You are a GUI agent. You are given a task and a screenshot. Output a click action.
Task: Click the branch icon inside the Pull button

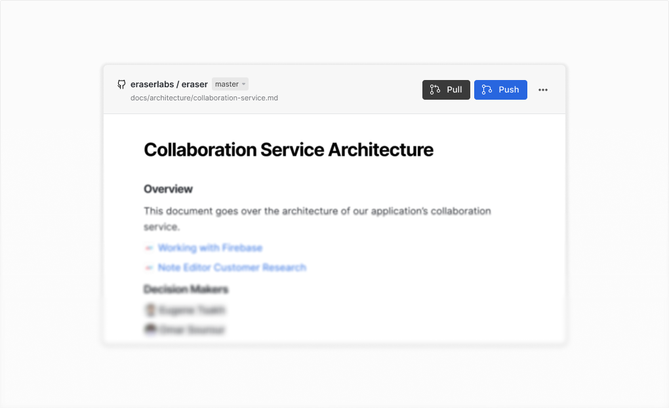pyautogui.click(x=434, y=90)
